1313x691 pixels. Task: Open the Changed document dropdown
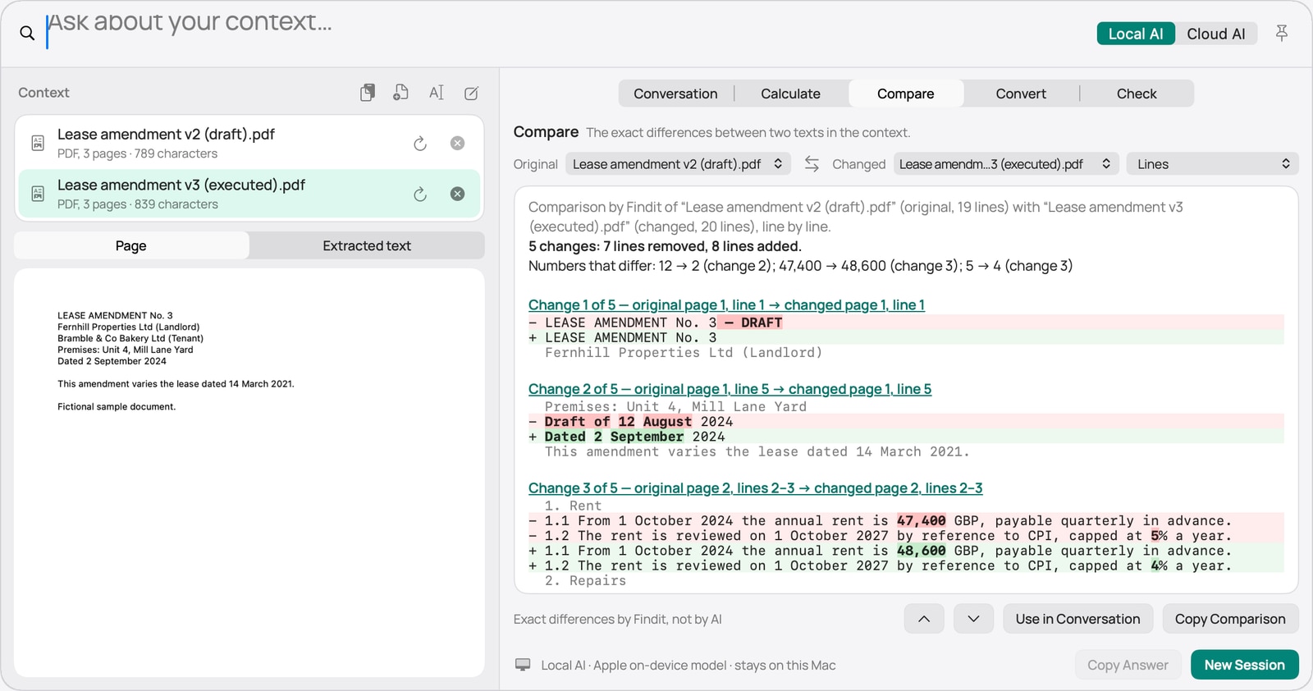click(1006, 164)
